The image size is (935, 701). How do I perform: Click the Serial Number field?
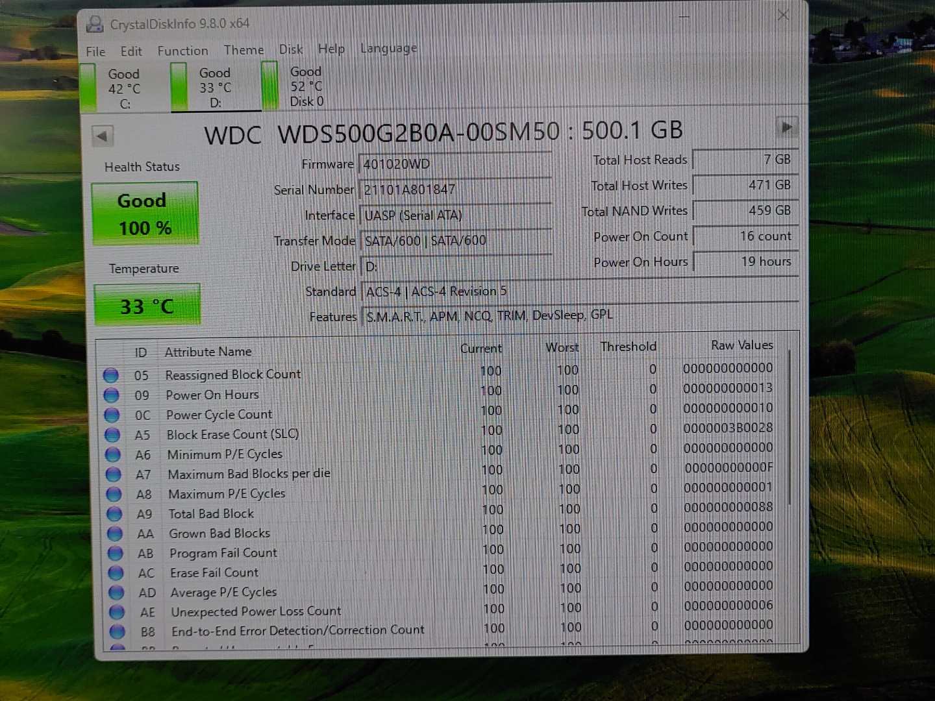coord(455,190)
